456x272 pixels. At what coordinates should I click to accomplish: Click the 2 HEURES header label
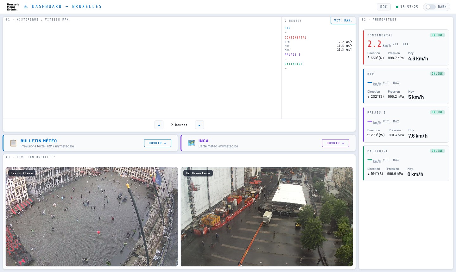pyautogui.click(x=293, y=21)
